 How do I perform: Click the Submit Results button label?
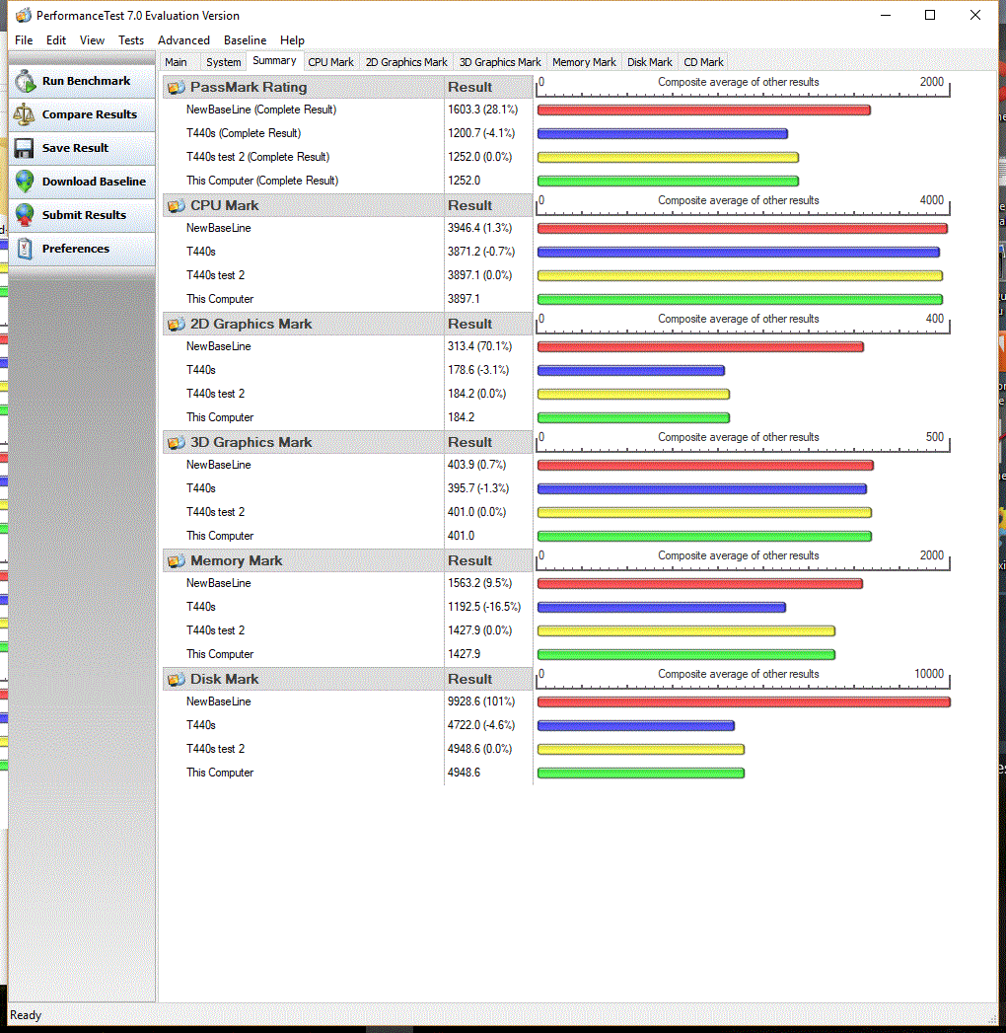(84, 215)
